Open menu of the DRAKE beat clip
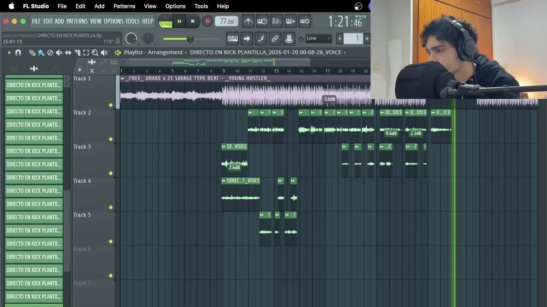547x307 pixels. tap(123, 78)
